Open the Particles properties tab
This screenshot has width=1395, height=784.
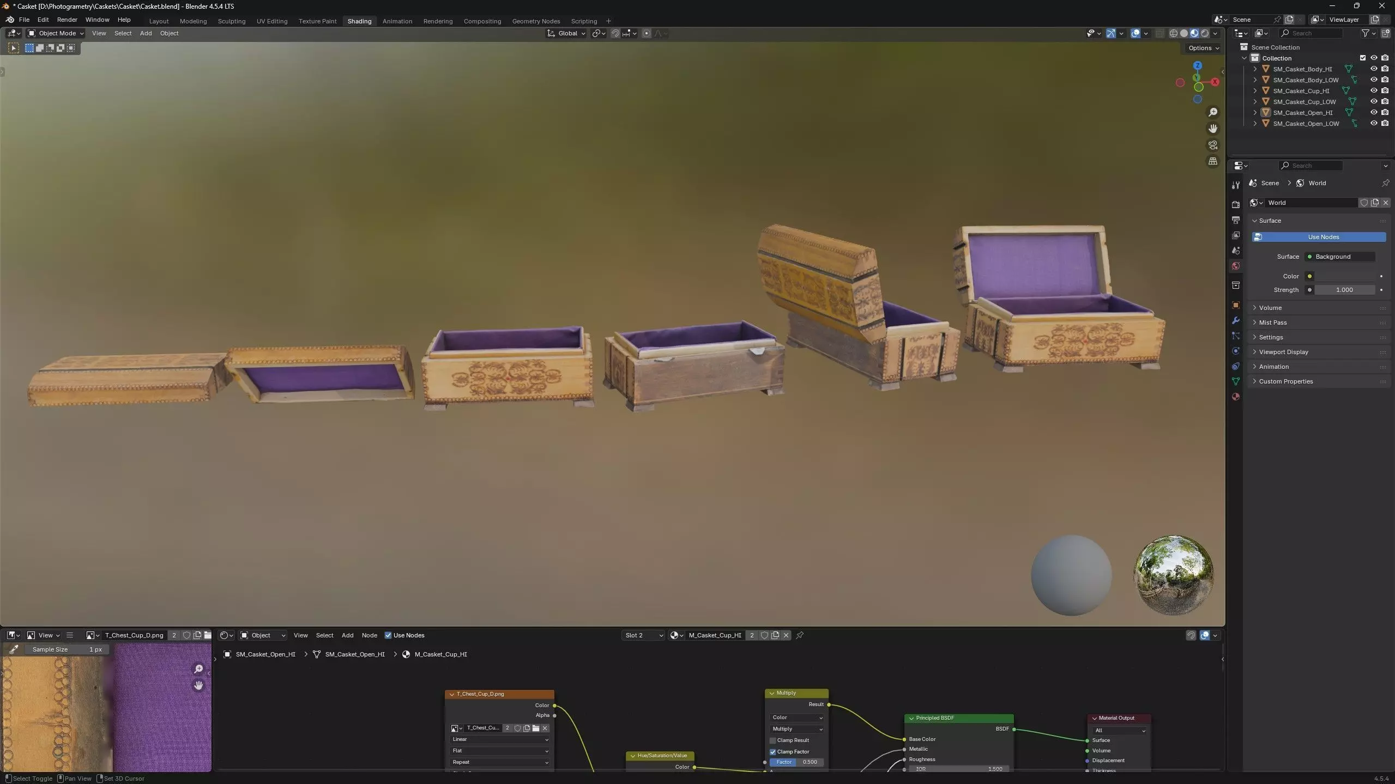click(1235, 336)
